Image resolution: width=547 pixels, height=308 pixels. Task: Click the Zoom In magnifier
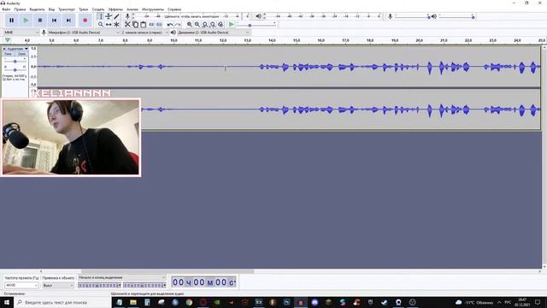pyautogui.click(x=190, y=25)
